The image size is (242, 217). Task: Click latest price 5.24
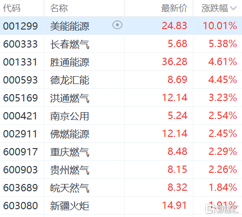click(x=177, y=116)
